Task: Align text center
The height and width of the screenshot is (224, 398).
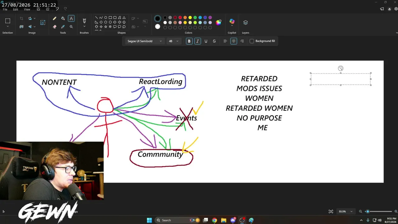Action: click(234, 41)
